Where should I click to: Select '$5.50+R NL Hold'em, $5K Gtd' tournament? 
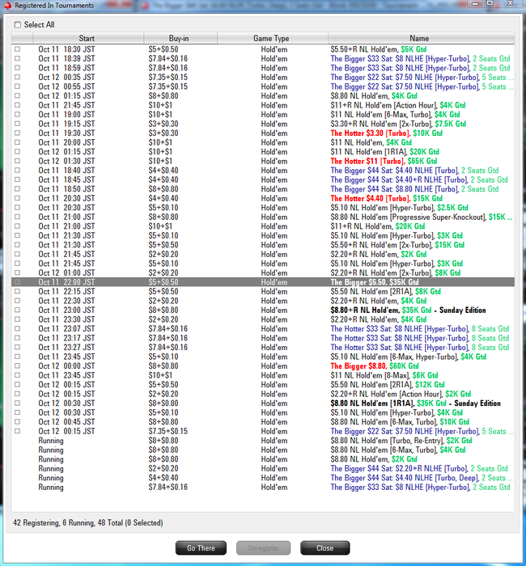263,49
